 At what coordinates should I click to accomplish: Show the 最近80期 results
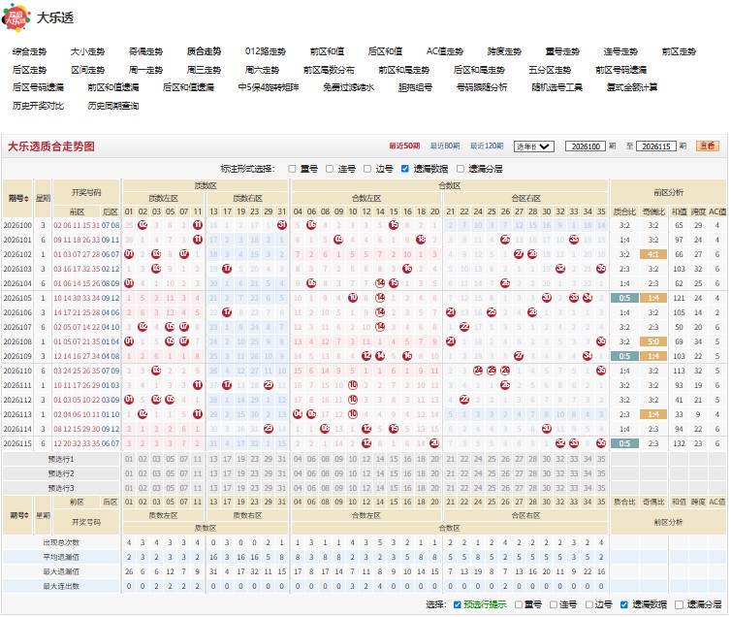coord(445,146)
